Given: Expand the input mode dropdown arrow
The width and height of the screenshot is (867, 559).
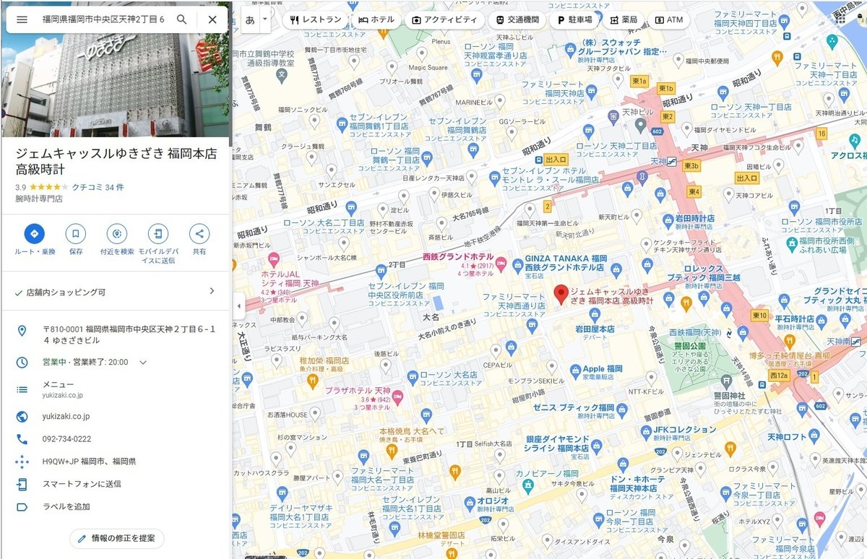Looking at the screenshot, I should [265, 19].
